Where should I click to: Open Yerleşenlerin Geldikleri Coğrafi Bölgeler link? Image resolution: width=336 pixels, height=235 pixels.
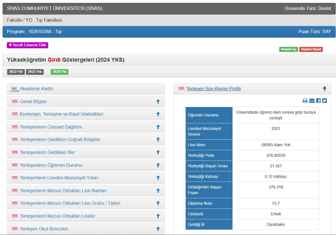pos(60,140)
